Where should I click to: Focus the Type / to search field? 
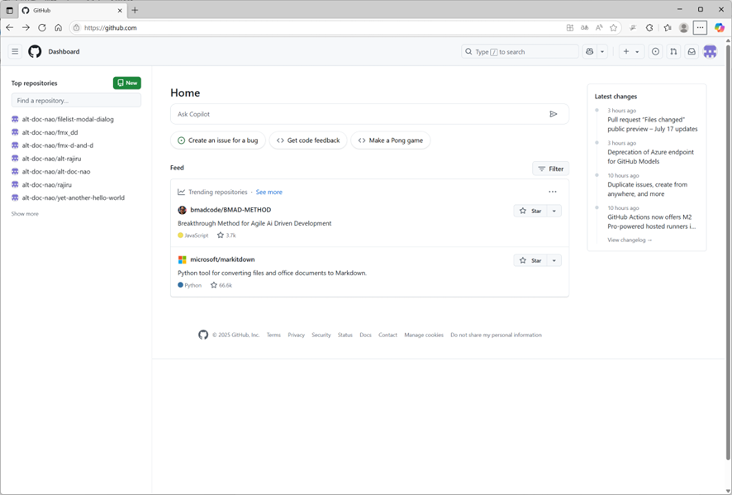click(x=520, y=51)
